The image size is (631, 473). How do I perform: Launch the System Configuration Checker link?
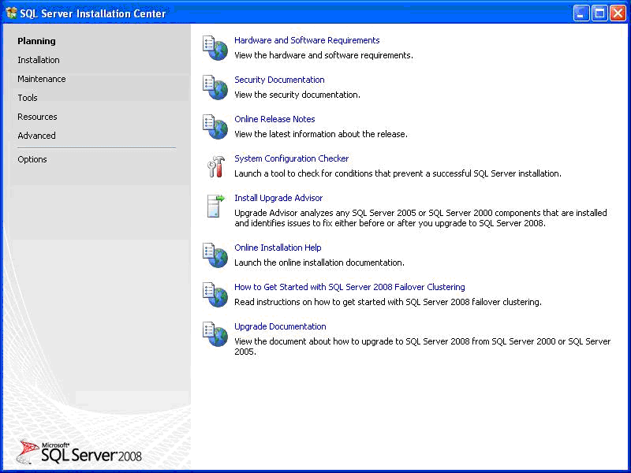tap(291, 158)
